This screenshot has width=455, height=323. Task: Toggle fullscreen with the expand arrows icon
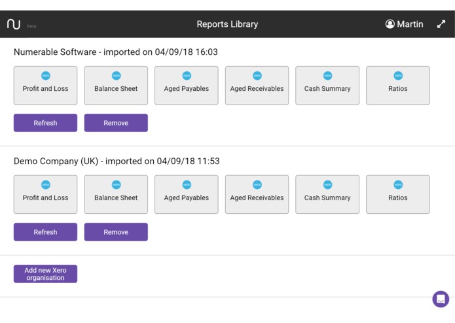pyautogui.click(x=441, y=24)
